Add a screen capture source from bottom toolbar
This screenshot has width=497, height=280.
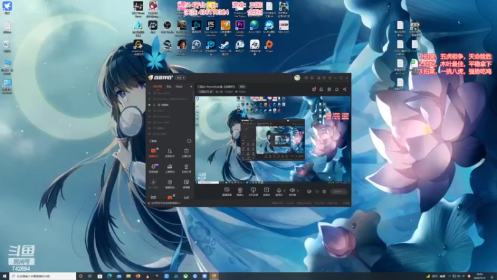pos(227,192)
